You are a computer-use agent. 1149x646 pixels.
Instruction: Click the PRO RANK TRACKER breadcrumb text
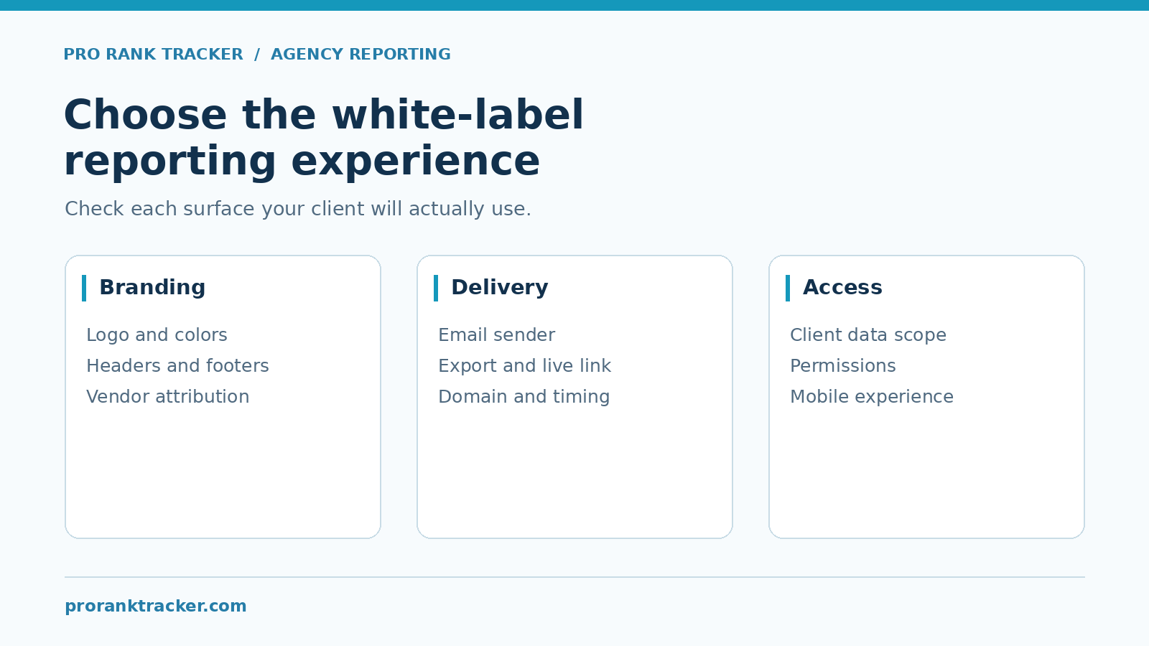click(x=153, y=55)
